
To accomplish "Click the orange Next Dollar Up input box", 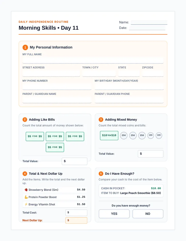I will [x=76, y=220].
